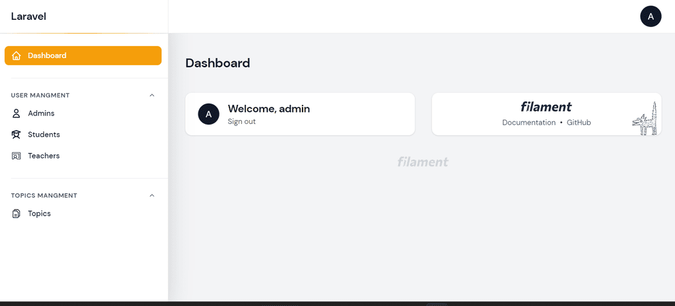The width and height of the screenshot is (675, 306).
Task: Click the Laravel brand title
Action: 28,16
